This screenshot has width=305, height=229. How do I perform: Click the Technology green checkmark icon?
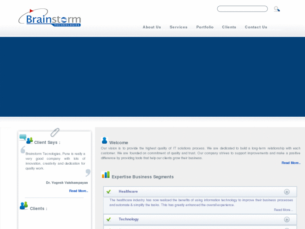tap(109, 219)
